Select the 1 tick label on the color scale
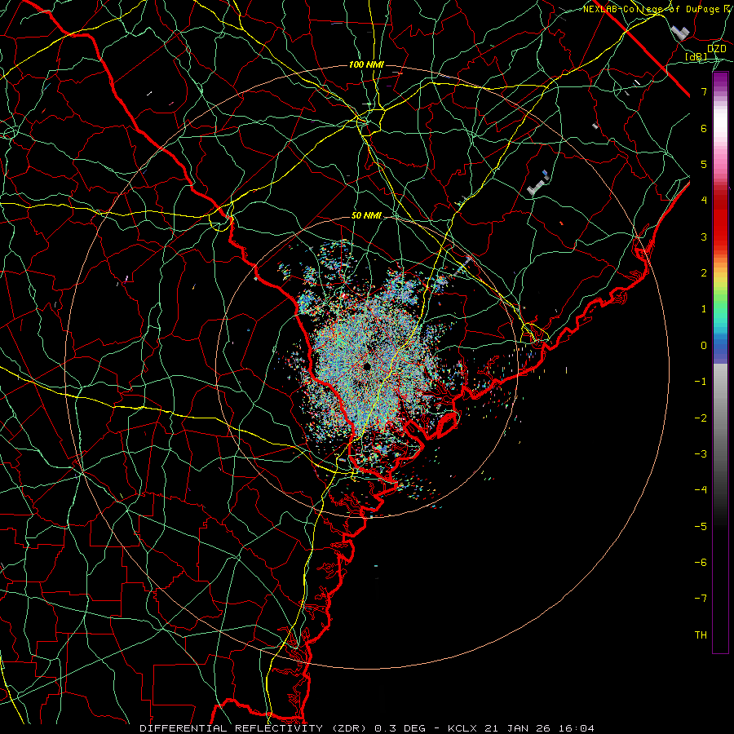 tap(704, 309)
